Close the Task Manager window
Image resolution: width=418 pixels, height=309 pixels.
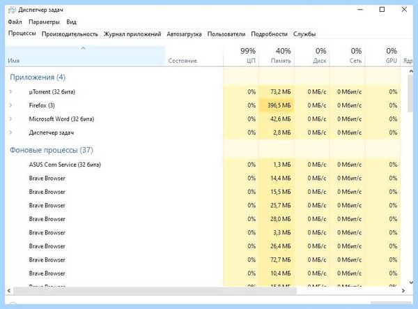coord(404,10)
